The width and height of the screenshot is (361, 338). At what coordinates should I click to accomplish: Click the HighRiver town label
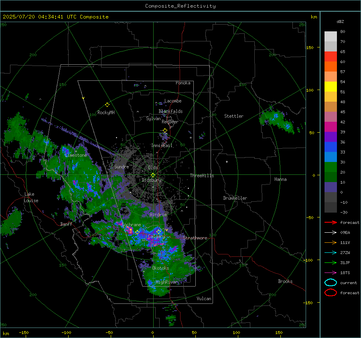point(166,282)
